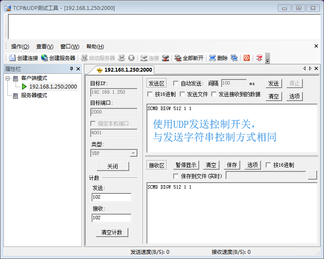The width and height of the screenshot is (324, 259).
Task: Open the toolbar overflow options arrow
Action: click(x=267, y=58)
